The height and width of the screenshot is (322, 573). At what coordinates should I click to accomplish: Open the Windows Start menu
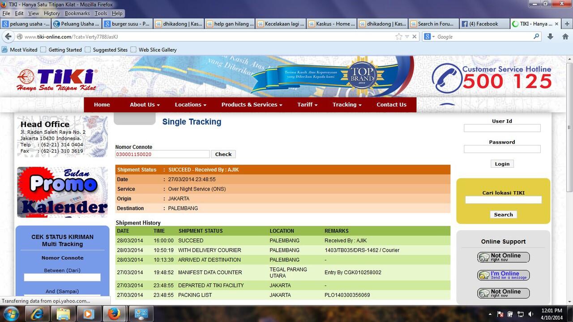click(10, 314)
